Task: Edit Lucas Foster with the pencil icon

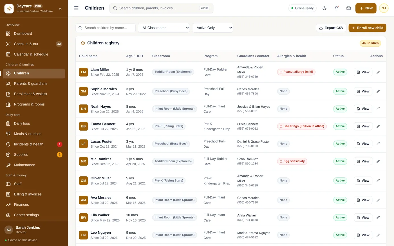Action: point(378,144)
